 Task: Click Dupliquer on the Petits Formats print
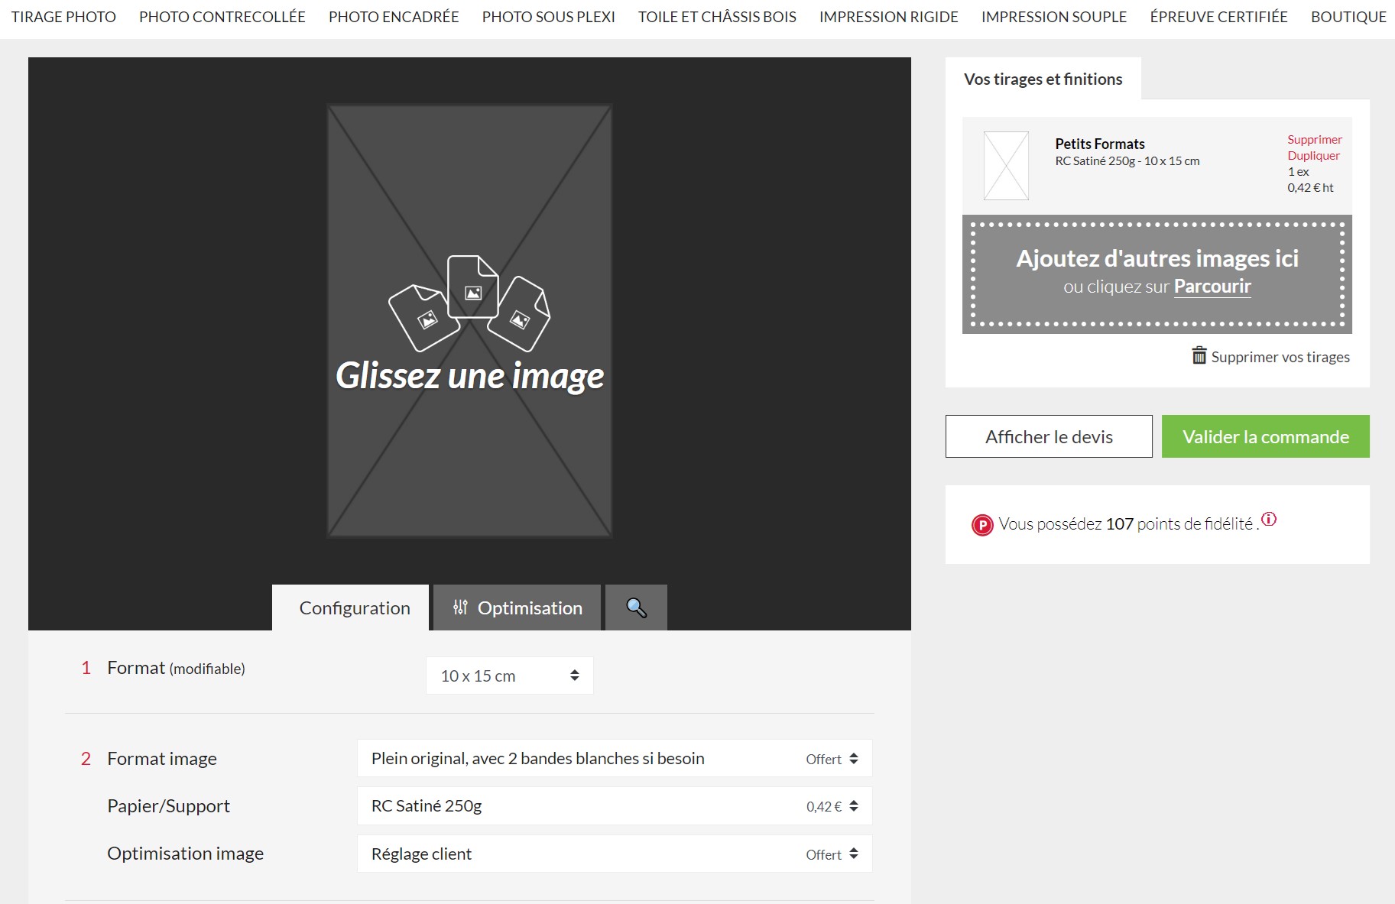[1313, 155]
